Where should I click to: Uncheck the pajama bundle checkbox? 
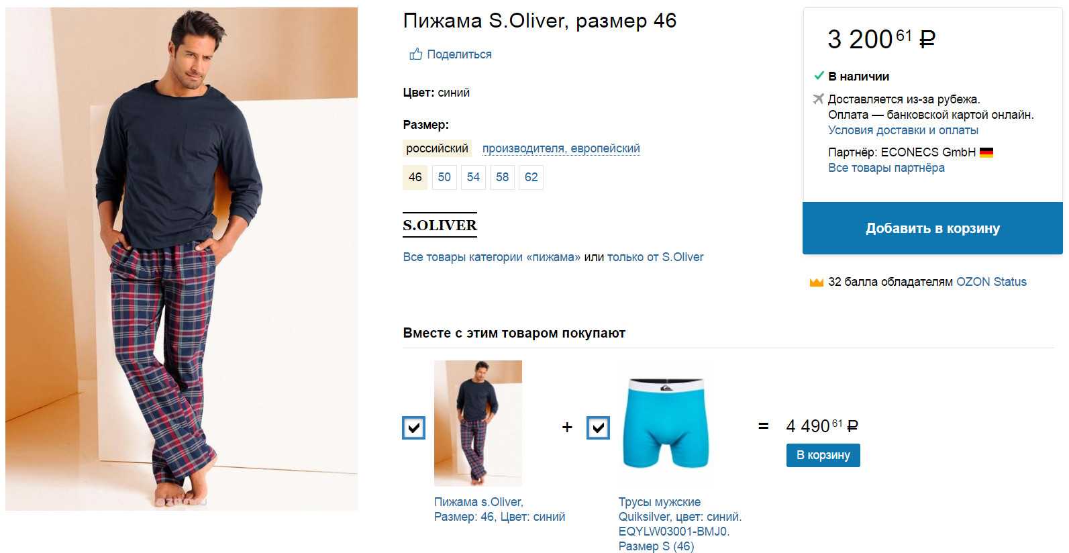click(x=413, y=428)
